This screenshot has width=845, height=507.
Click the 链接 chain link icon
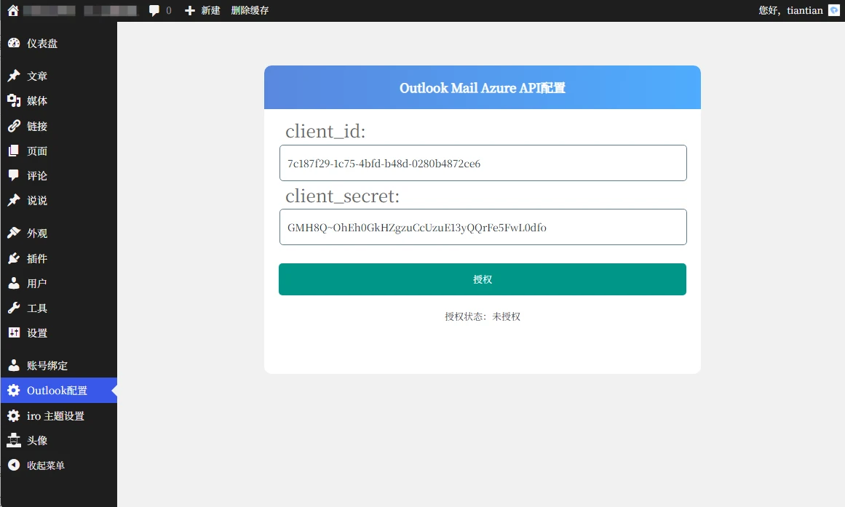[x=14, y=126]
